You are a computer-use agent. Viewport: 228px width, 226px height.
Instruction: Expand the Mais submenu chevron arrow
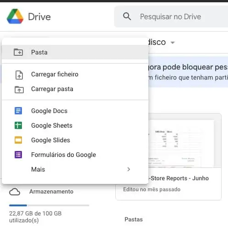pyautogui.click(x=129, y=169)
